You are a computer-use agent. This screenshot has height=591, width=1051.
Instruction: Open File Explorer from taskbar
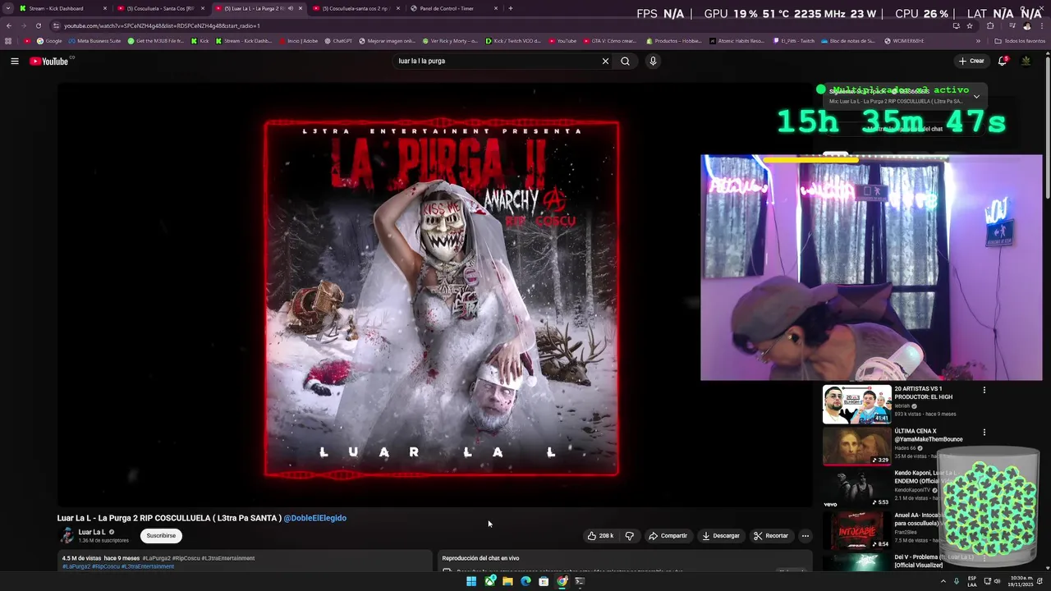[507, 581]
